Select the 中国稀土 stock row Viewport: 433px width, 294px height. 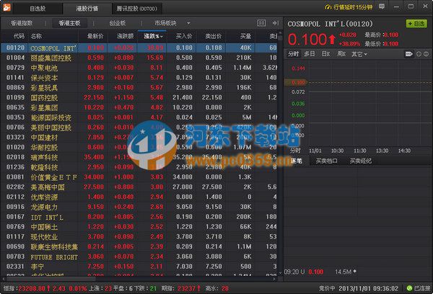coord(139,227)
